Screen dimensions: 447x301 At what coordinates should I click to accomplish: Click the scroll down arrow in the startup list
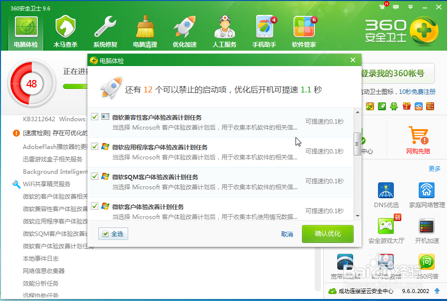pos(358,216)
